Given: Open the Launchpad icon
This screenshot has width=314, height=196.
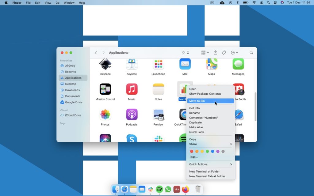Looking at the screenshot, I should click(x=158, y=65).
